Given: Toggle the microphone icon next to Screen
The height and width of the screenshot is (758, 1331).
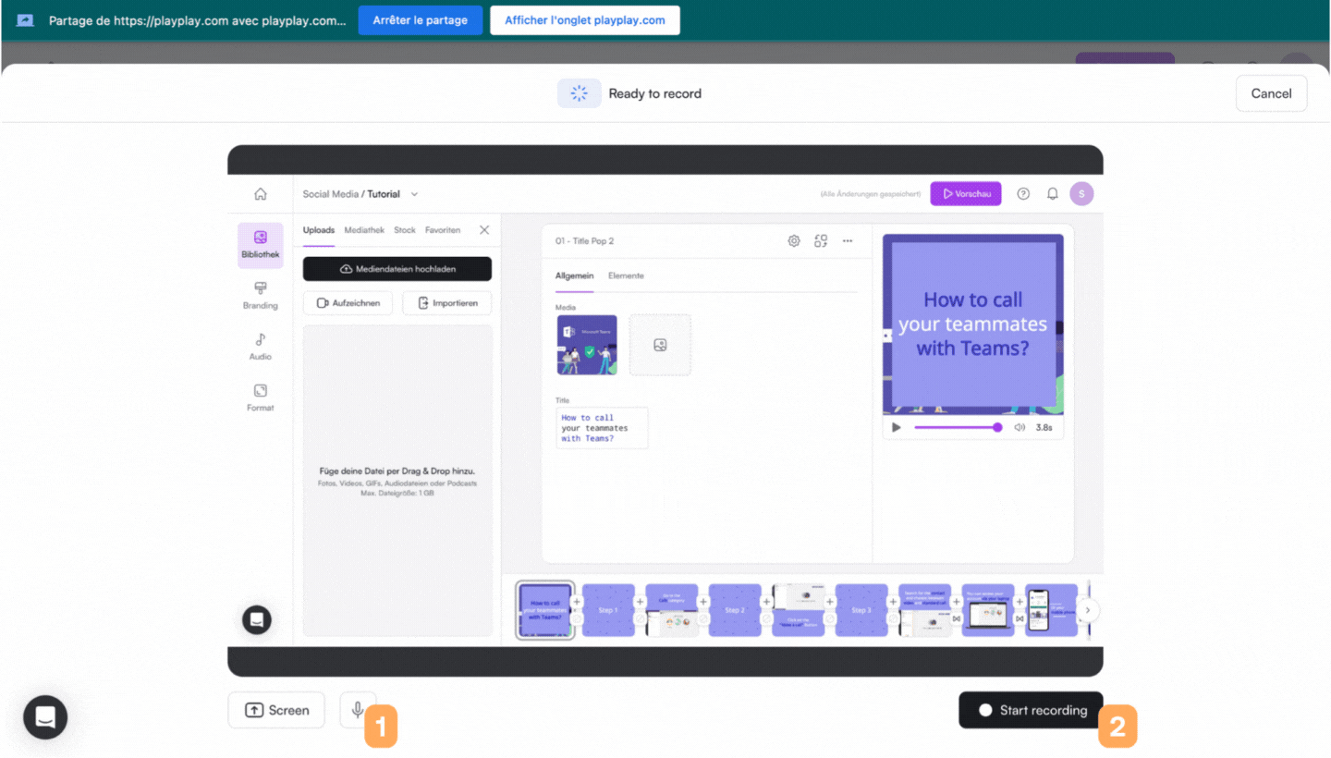Looking at the screenshot, I should 358,710.
